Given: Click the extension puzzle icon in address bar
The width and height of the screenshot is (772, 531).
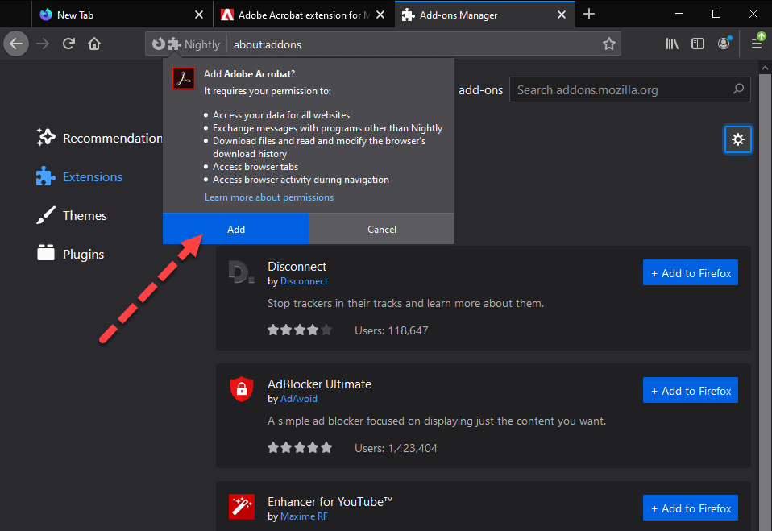Looking at the screenshot, I should point(174,44).
